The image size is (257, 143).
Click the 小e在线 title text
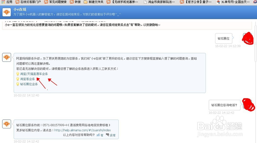click(x=20, y=9)
